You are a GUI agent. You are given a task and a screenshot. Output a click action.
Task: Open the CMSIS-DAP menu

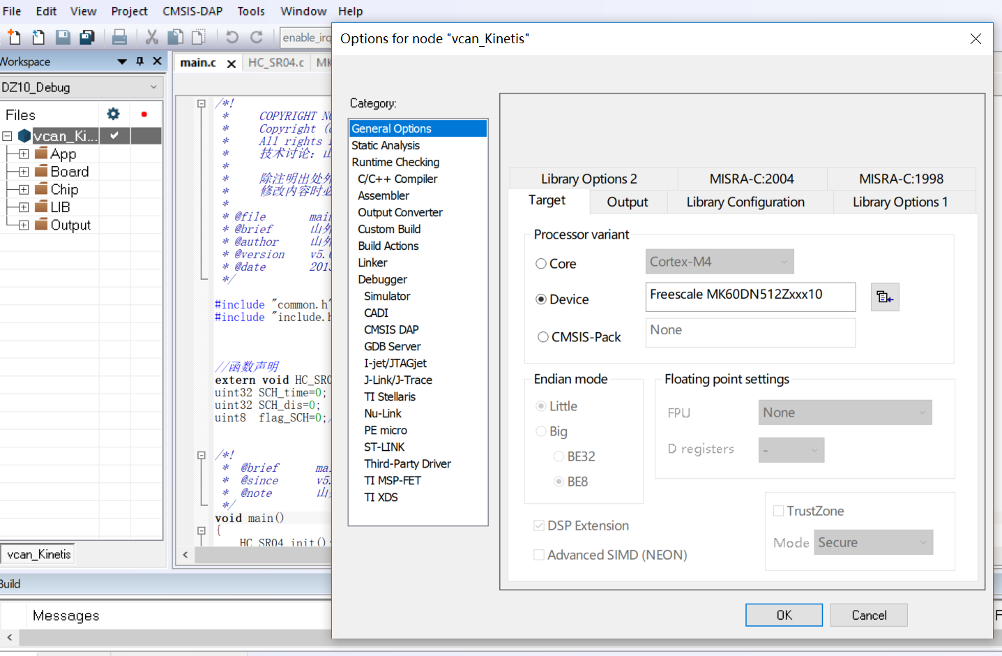(192, 11)
